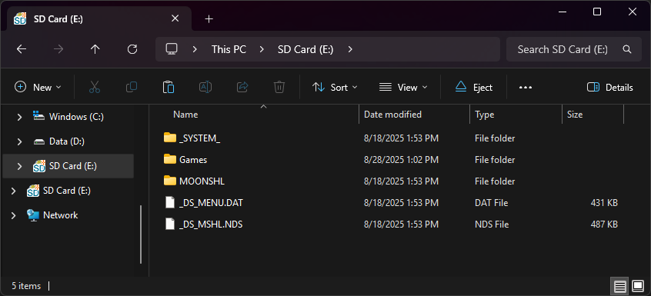Expand Windows (C:) in navigation tree
Screen dimensions: 651x296
(x=19, y=118)
